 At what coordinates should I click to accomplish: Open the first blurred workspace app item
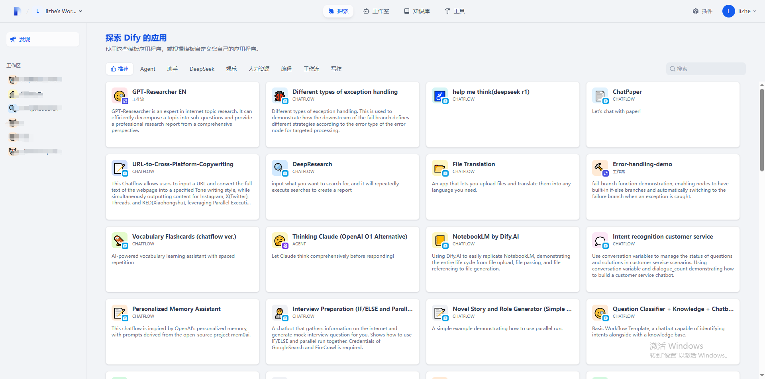[x=35, y=80]
